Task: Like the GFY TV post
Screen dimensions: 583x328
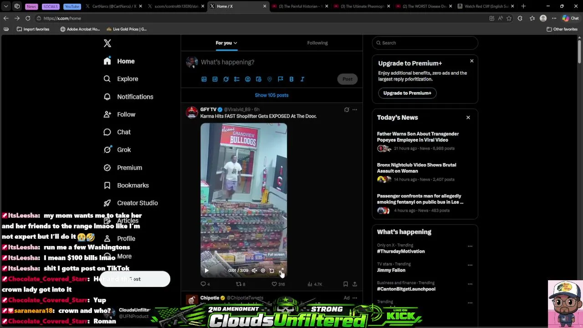Action: tap(278, 284)
